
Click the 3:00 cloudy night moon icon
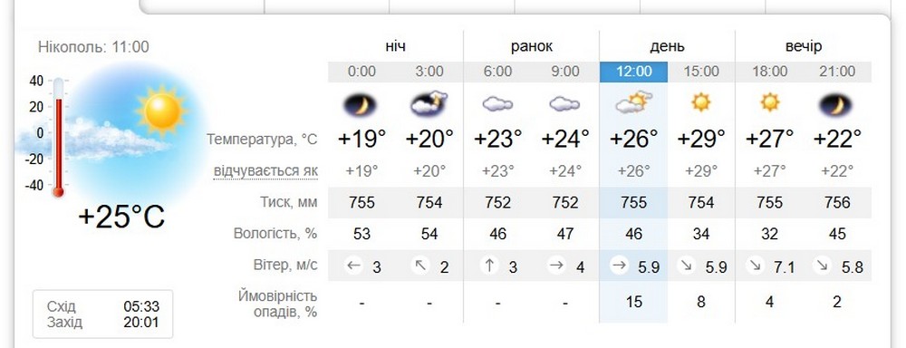pyautogui.click(x=429, y=104)
